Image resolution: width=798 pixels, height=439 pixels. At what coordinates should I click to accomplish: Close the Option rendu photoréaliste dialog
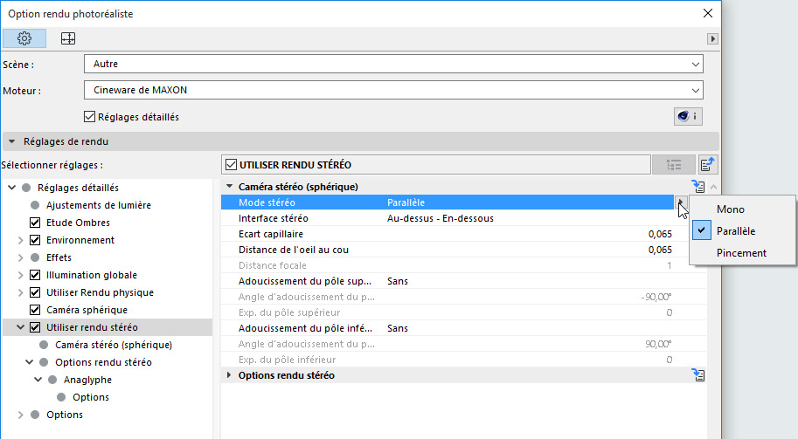[708, 13]
